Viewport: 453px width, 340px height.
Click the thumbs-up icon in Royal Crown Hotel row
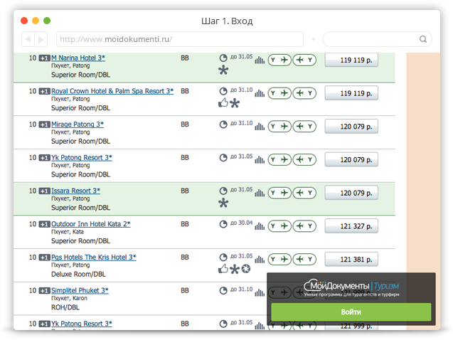(x=223, y=103)
